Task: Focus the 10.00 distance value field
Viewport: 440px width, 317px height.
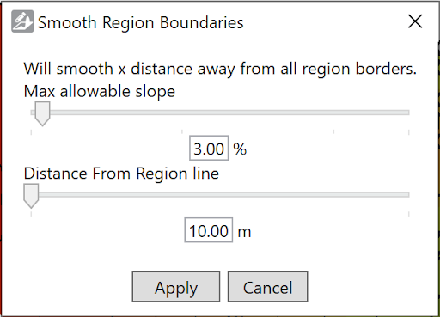Action: tap(209, 230)
